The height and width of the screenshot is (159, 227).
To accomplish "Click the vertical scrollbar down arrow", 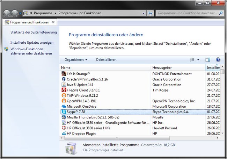I will coord(222,133).
